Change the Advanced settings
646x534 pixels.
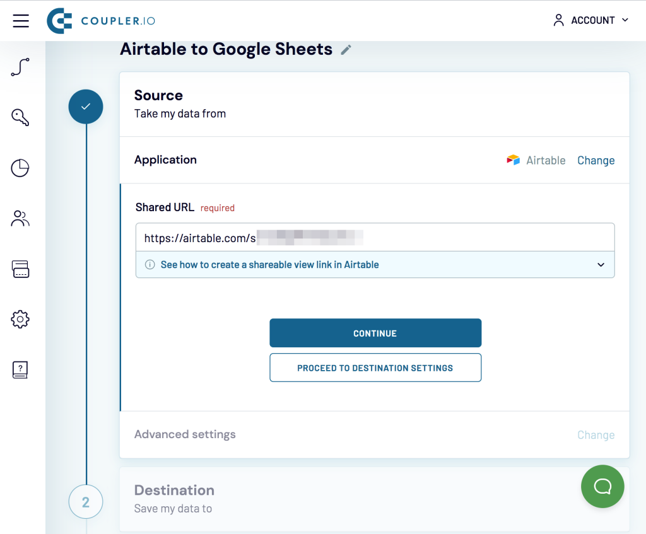point(596,435)
